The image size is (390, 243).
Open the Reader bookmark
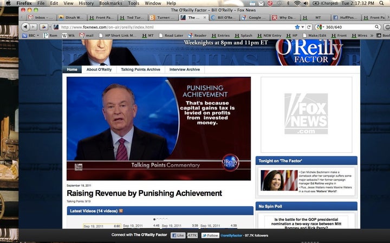click(x=198, y=36)
